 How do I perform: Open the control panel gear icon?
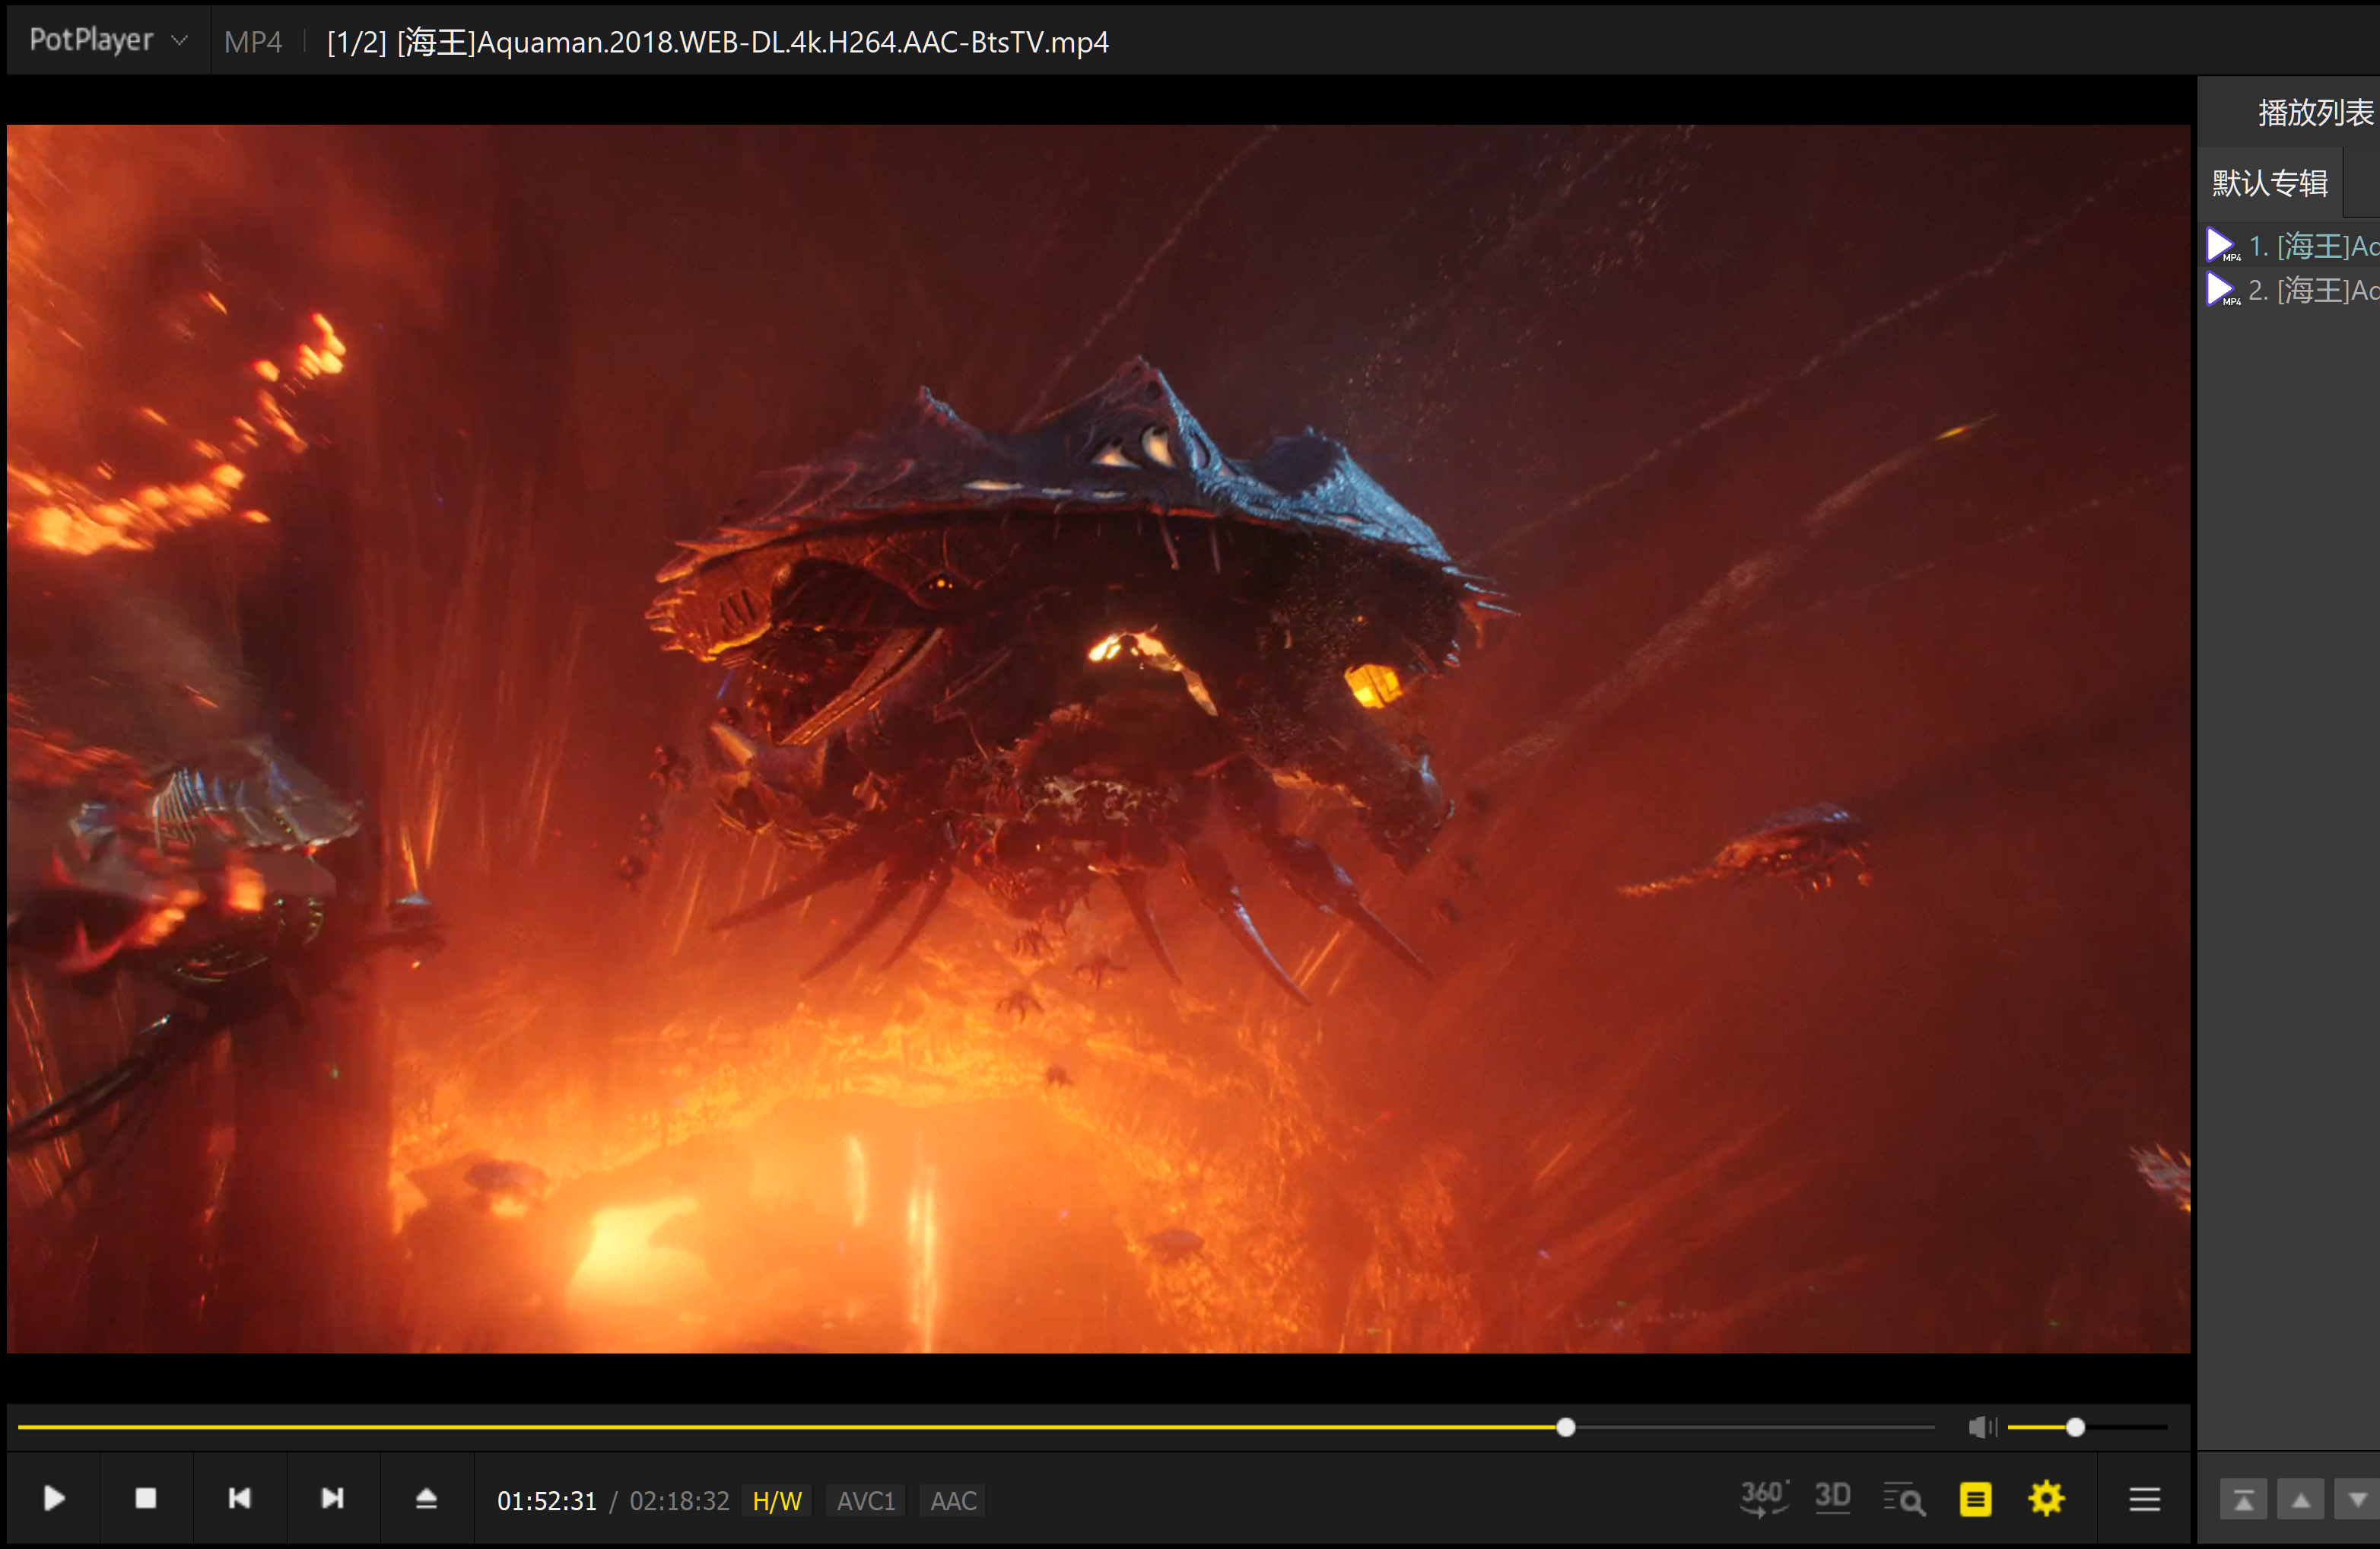(2046, 1498)
